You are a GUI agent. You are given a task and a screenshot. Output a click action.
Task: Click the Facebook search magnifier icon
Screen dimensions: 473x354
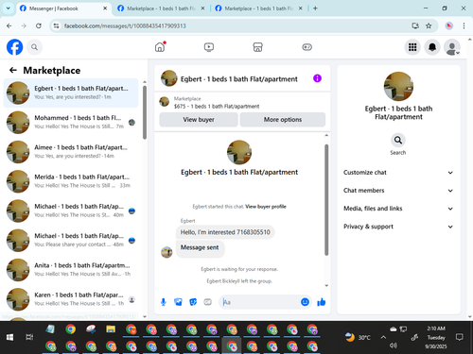click(34, 47)
